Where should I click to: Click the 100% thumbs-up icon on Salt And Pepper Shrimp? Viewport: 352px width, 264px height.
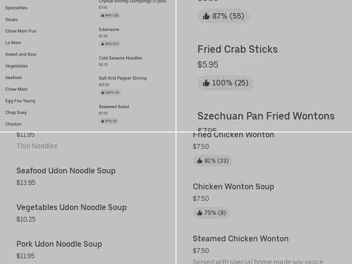click(103, 92)
